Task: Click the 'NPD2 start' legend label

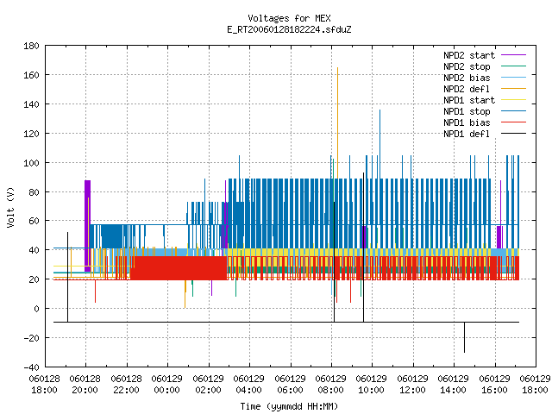Action: [469, 55]
